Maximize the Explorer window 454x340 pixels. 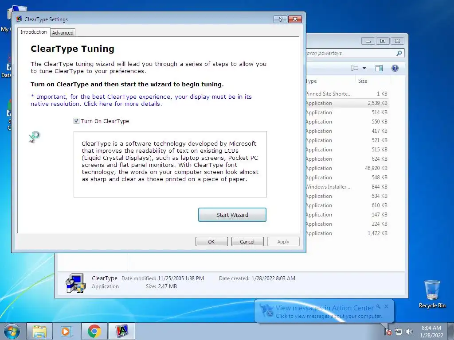pyautogui.click(x=383, y=41)
